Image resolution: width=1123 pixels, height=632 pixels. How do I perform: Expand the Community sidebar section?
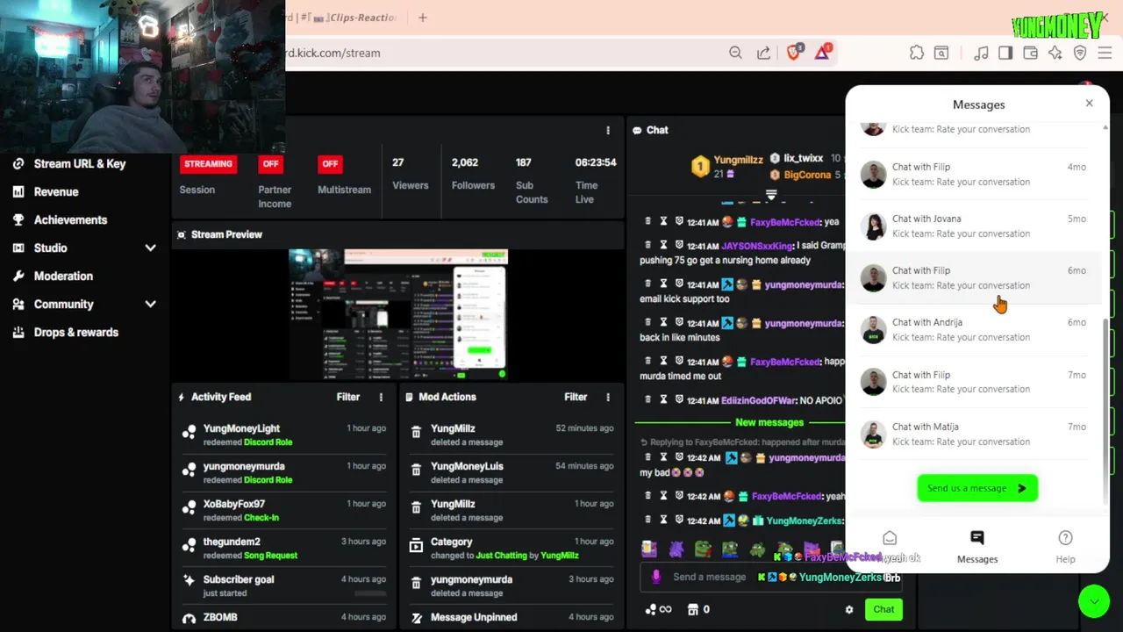150,305
